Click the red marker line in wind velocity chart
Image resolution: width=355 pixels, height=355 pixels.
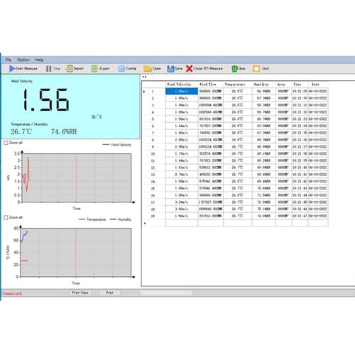tap(76, 178)
